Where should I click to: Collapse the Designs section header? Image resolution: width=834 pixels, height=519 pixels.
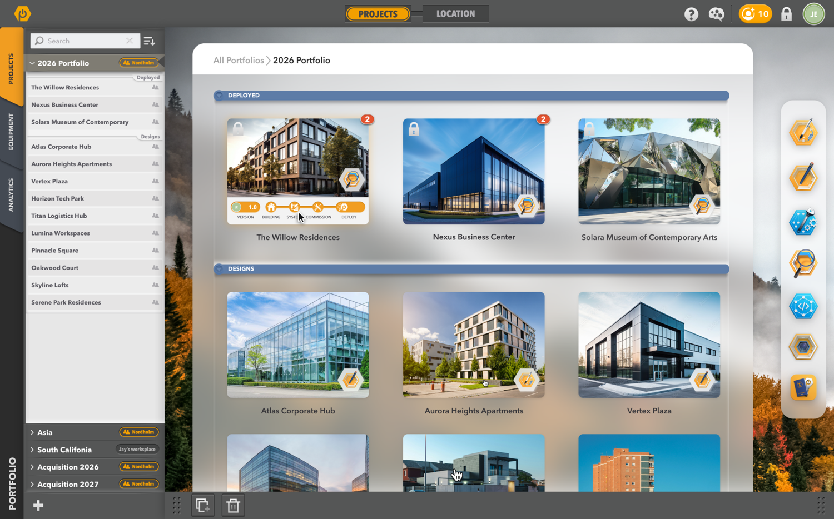[x=219, y=269]
